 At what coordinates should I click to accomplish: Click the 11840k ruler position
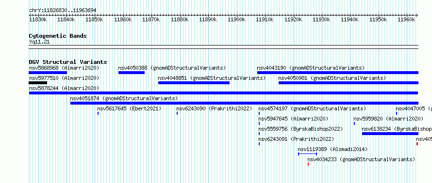(66, 19)
